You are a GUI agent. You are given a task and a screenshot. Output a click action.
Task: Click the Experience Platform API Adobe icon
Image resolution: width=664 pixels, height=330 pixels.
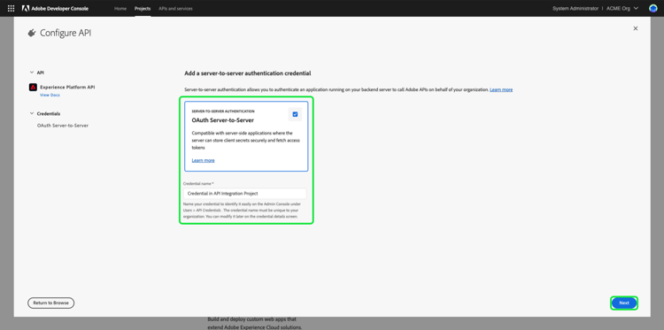[33, 88]
